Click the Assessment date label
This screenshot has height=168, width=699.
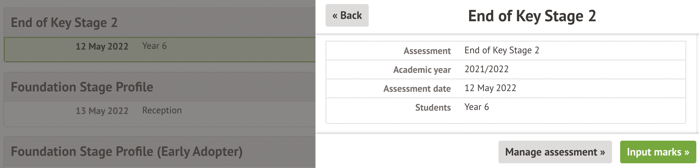417,89
